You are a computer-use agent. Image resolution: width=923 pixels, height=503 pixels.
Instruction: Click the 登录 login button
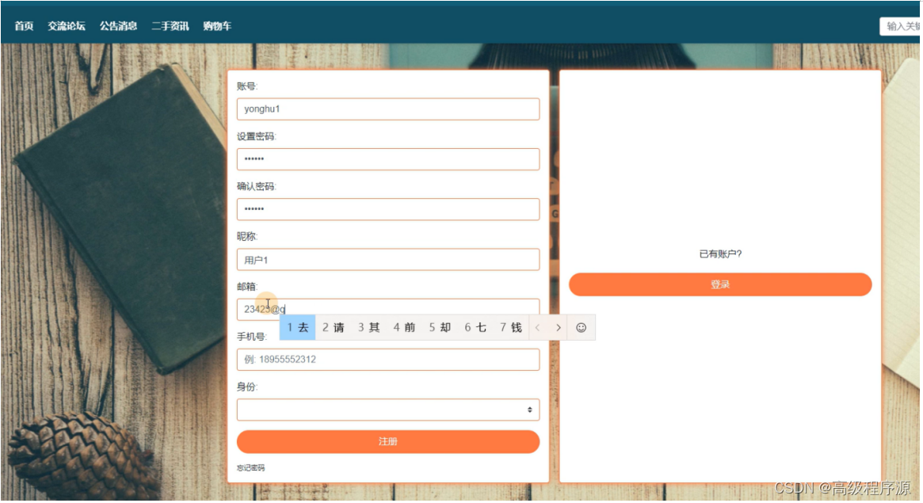click(719, 284)
